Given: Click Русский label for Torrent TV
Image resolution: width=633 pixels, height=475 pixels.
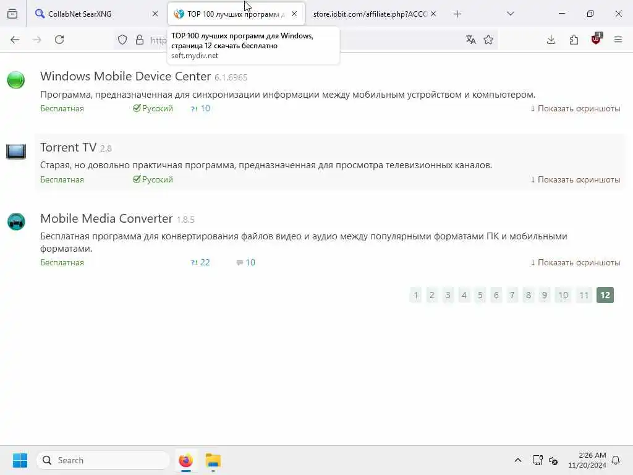Looking at the screenshot, I should click(153, 179).
